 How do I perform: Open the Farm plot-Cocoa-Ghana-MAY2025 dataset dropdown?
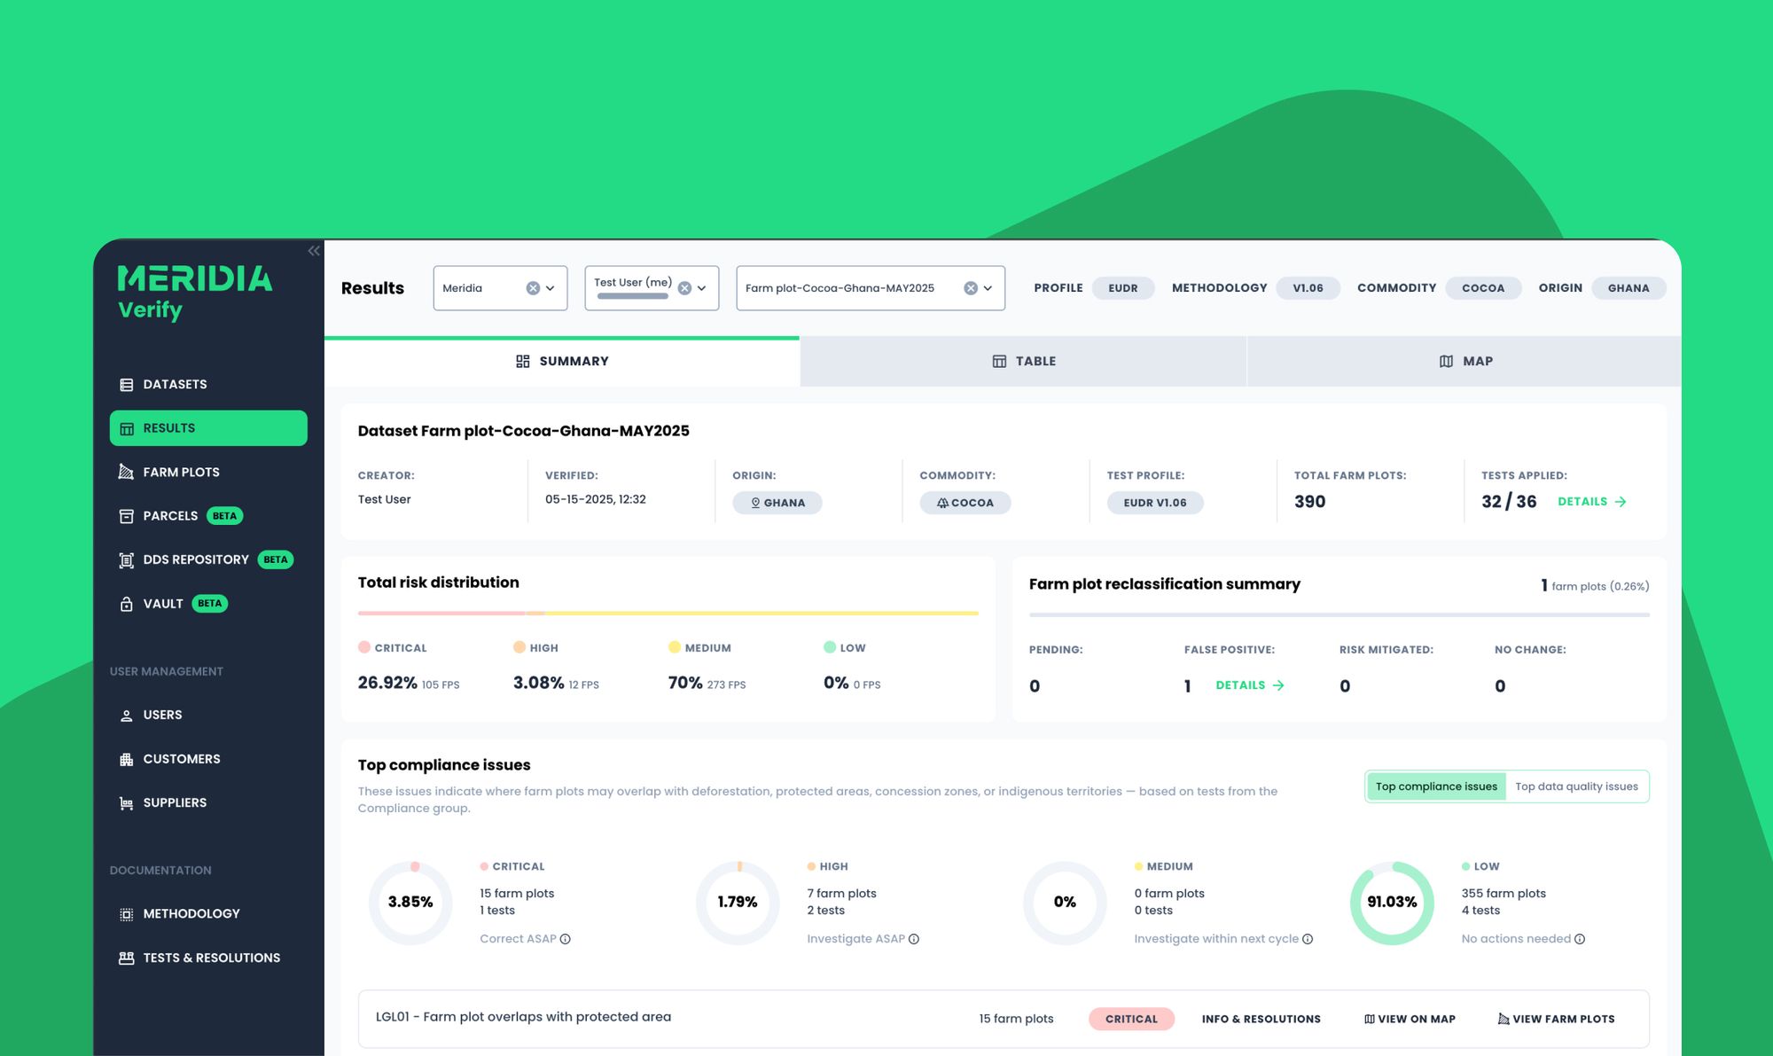tap(987, 287)
